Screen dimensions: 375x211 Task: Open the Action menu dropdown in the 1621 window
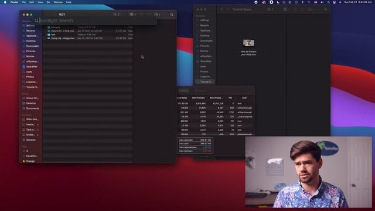158,15
